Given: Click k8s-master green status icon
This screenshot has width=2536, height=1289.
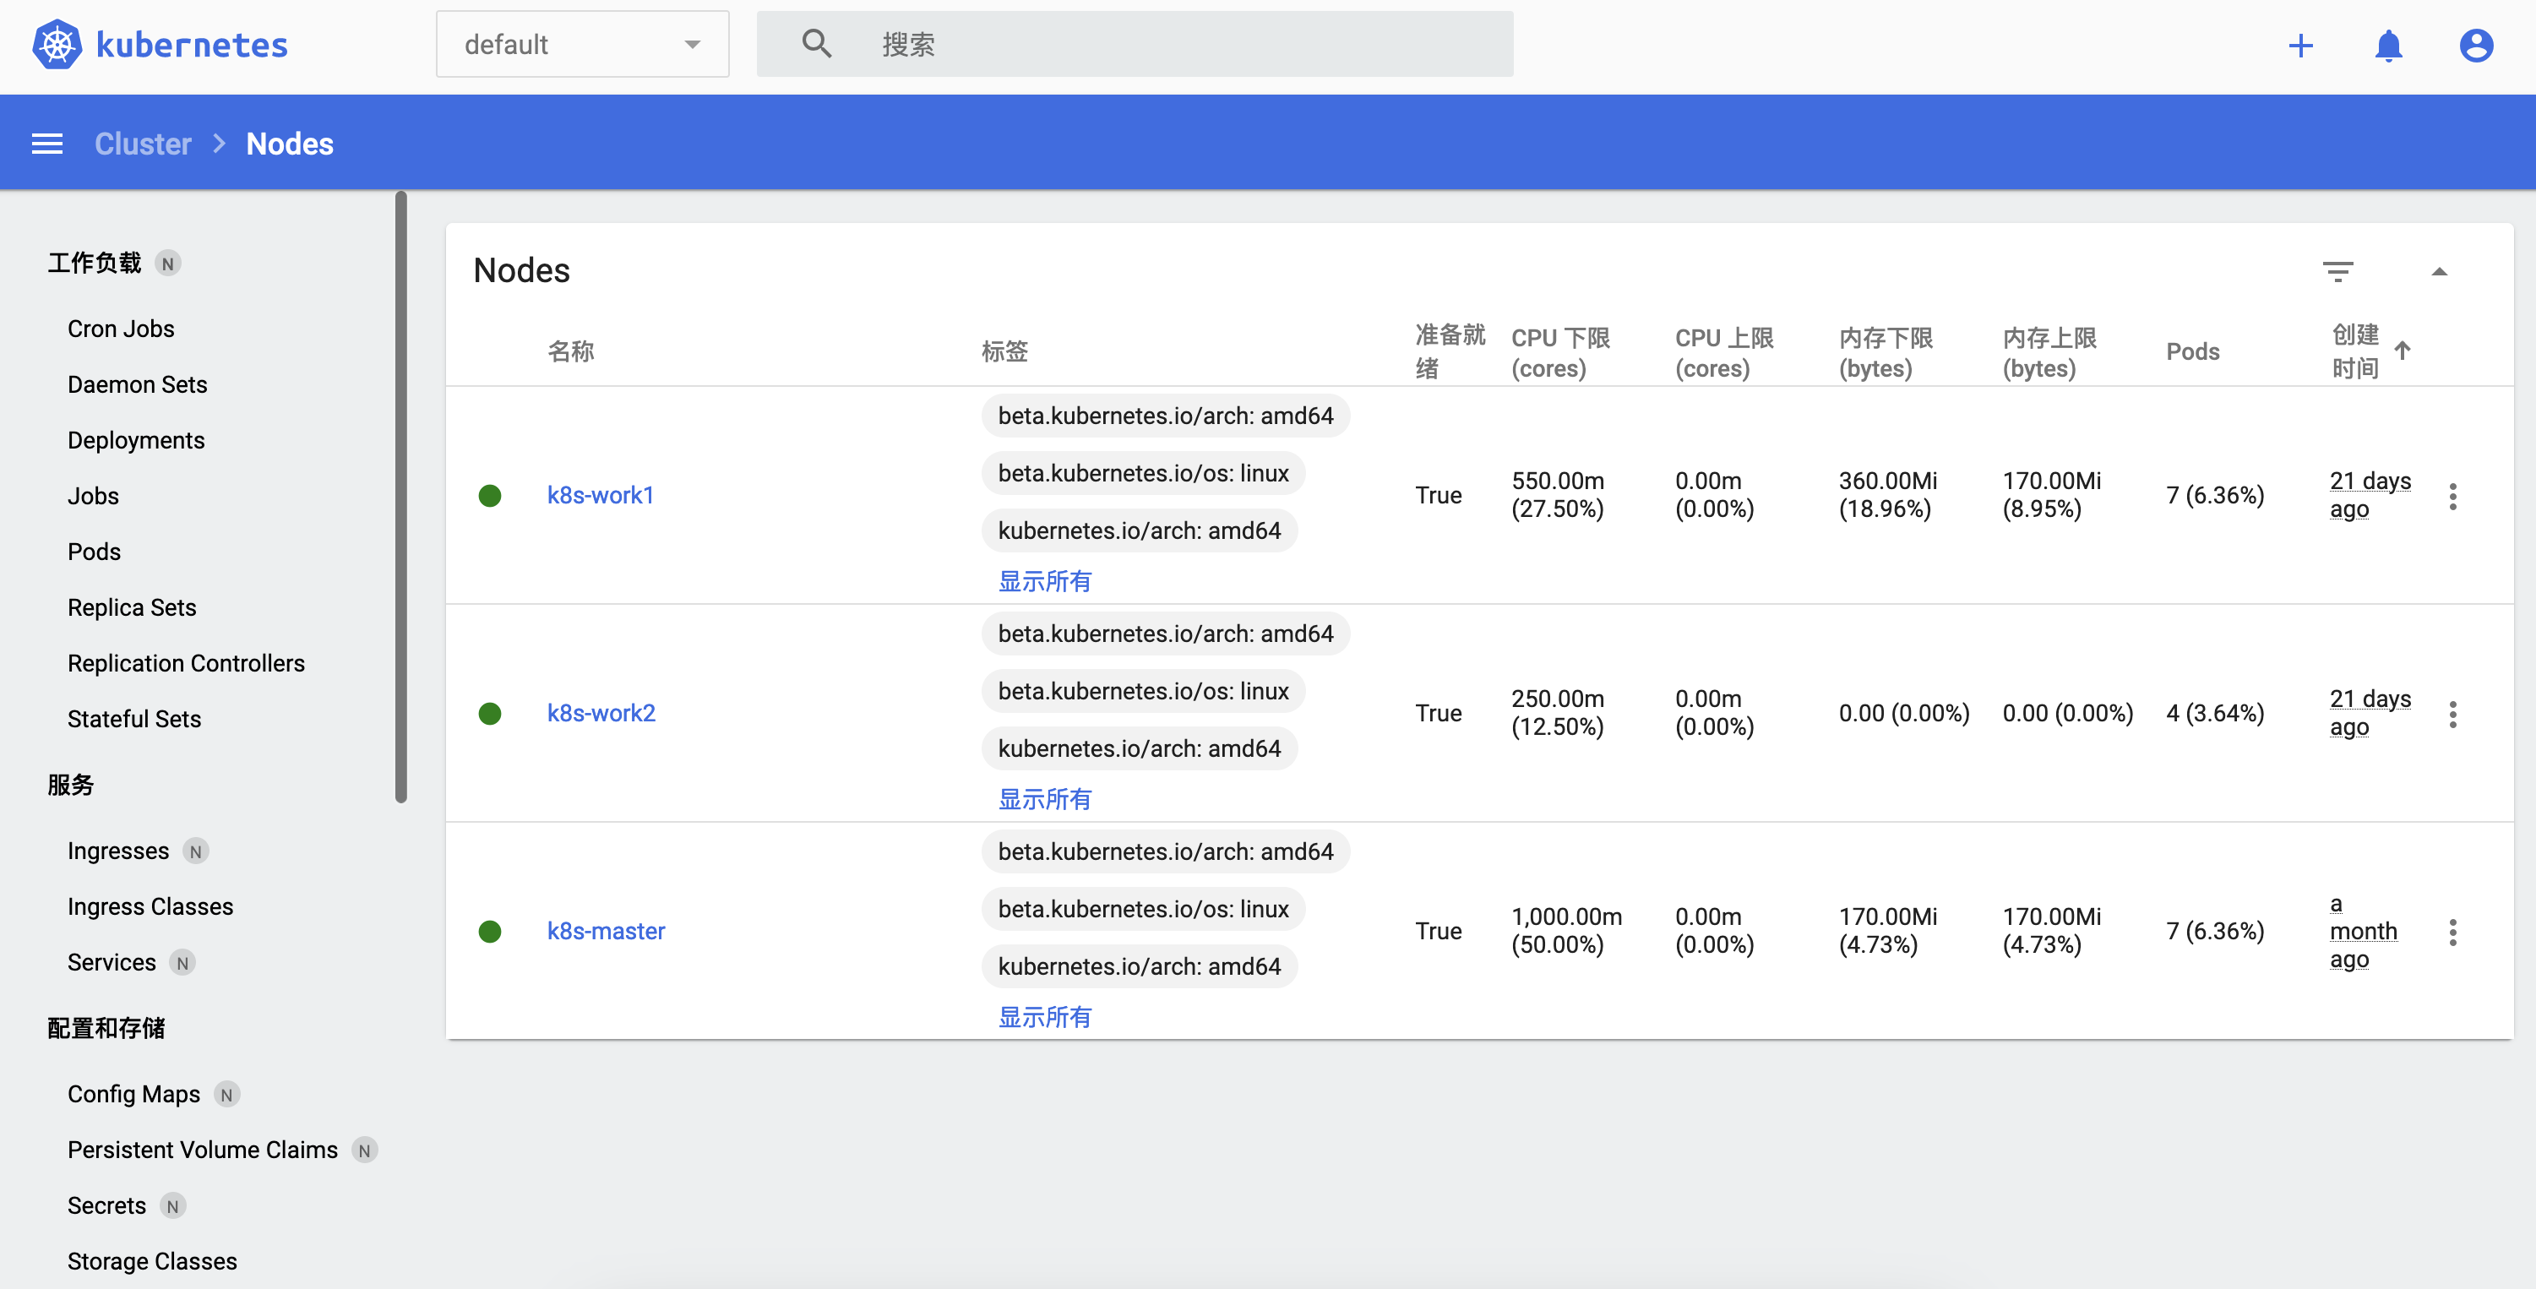Looking at the screenshot, I should tap(489, 932).
